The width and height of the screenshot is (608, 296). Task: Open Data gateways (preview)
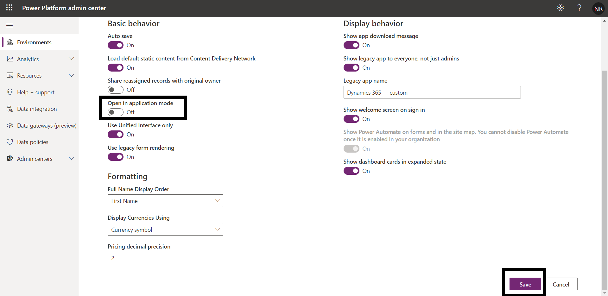click(x=47, y=125)
